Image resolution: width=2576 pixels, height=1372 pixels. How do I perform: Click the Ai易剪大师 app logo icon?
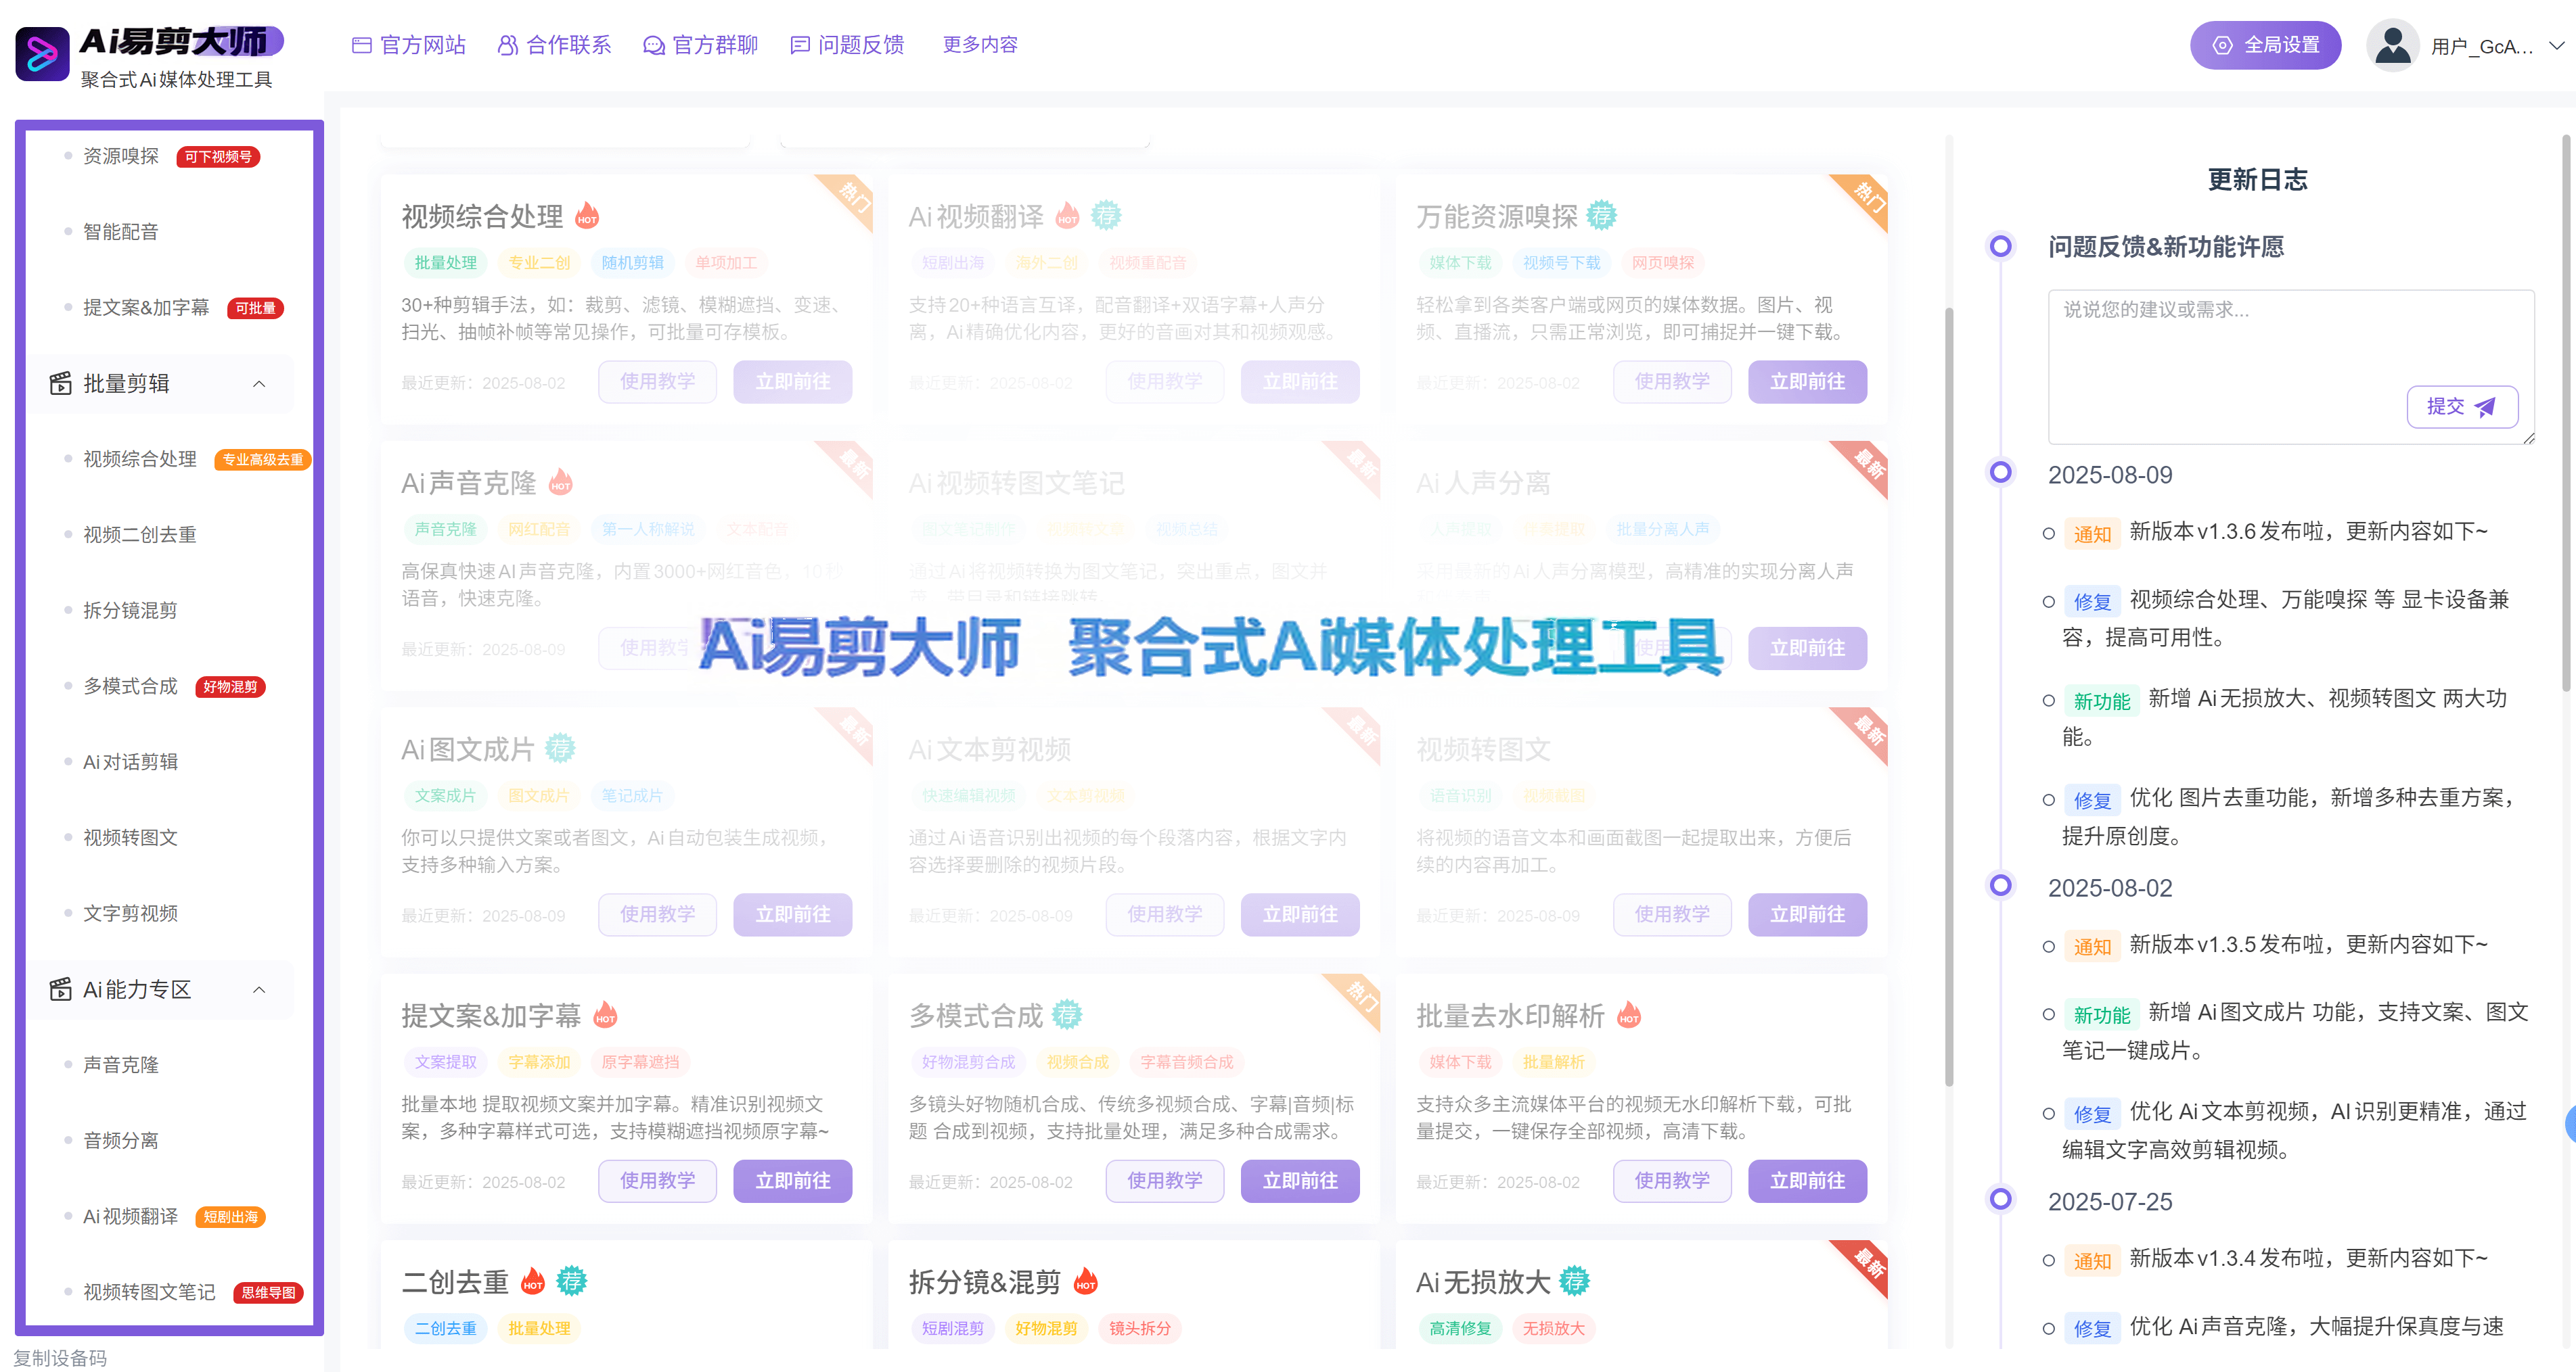tap(42, 53)
